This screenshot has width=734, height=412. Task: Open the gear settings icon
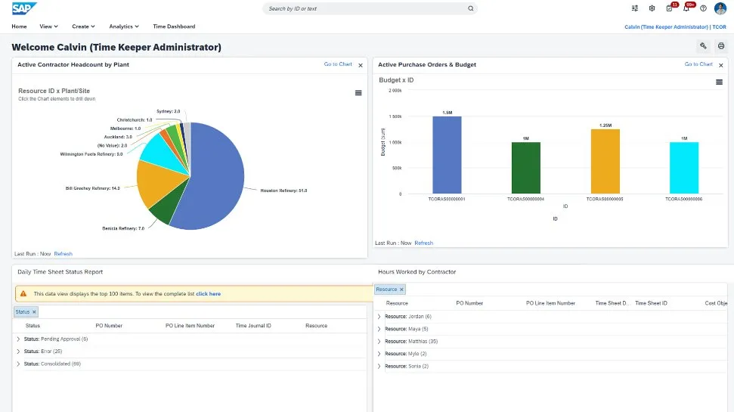point(652,8)
